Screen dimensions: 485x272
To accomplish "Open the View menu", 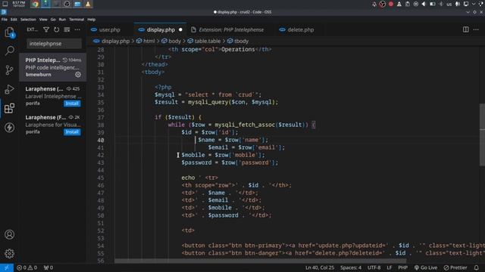I will click(x=43, y=20).
